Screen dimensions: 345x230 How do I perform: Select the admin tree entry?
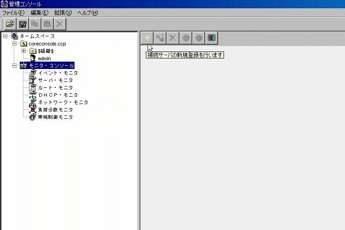pyautogui.click(x=45, y=58)
